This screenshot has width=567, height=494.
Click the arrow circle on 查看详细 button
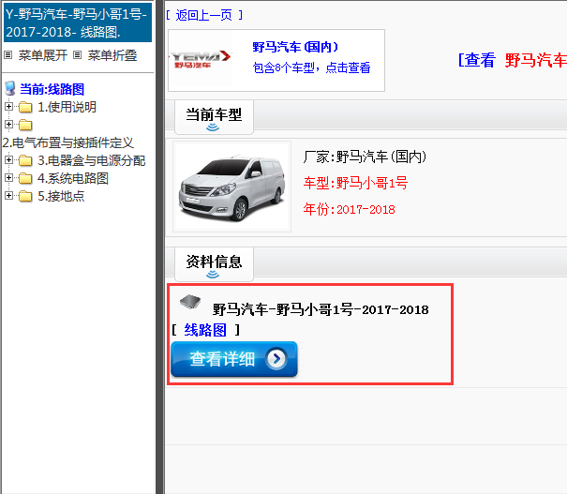(276, 359)
